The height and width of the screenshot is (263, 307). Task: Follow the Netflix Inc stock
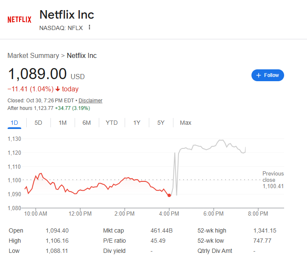[268, 75]
